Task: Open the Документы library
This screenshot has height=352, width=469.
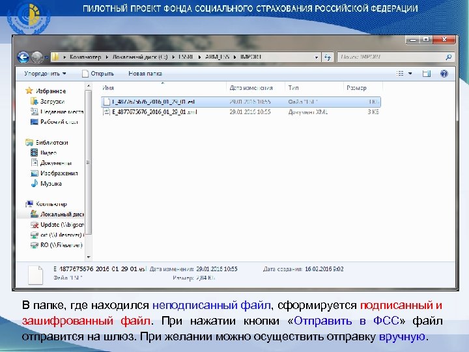Action: click(x=56, y=163)
